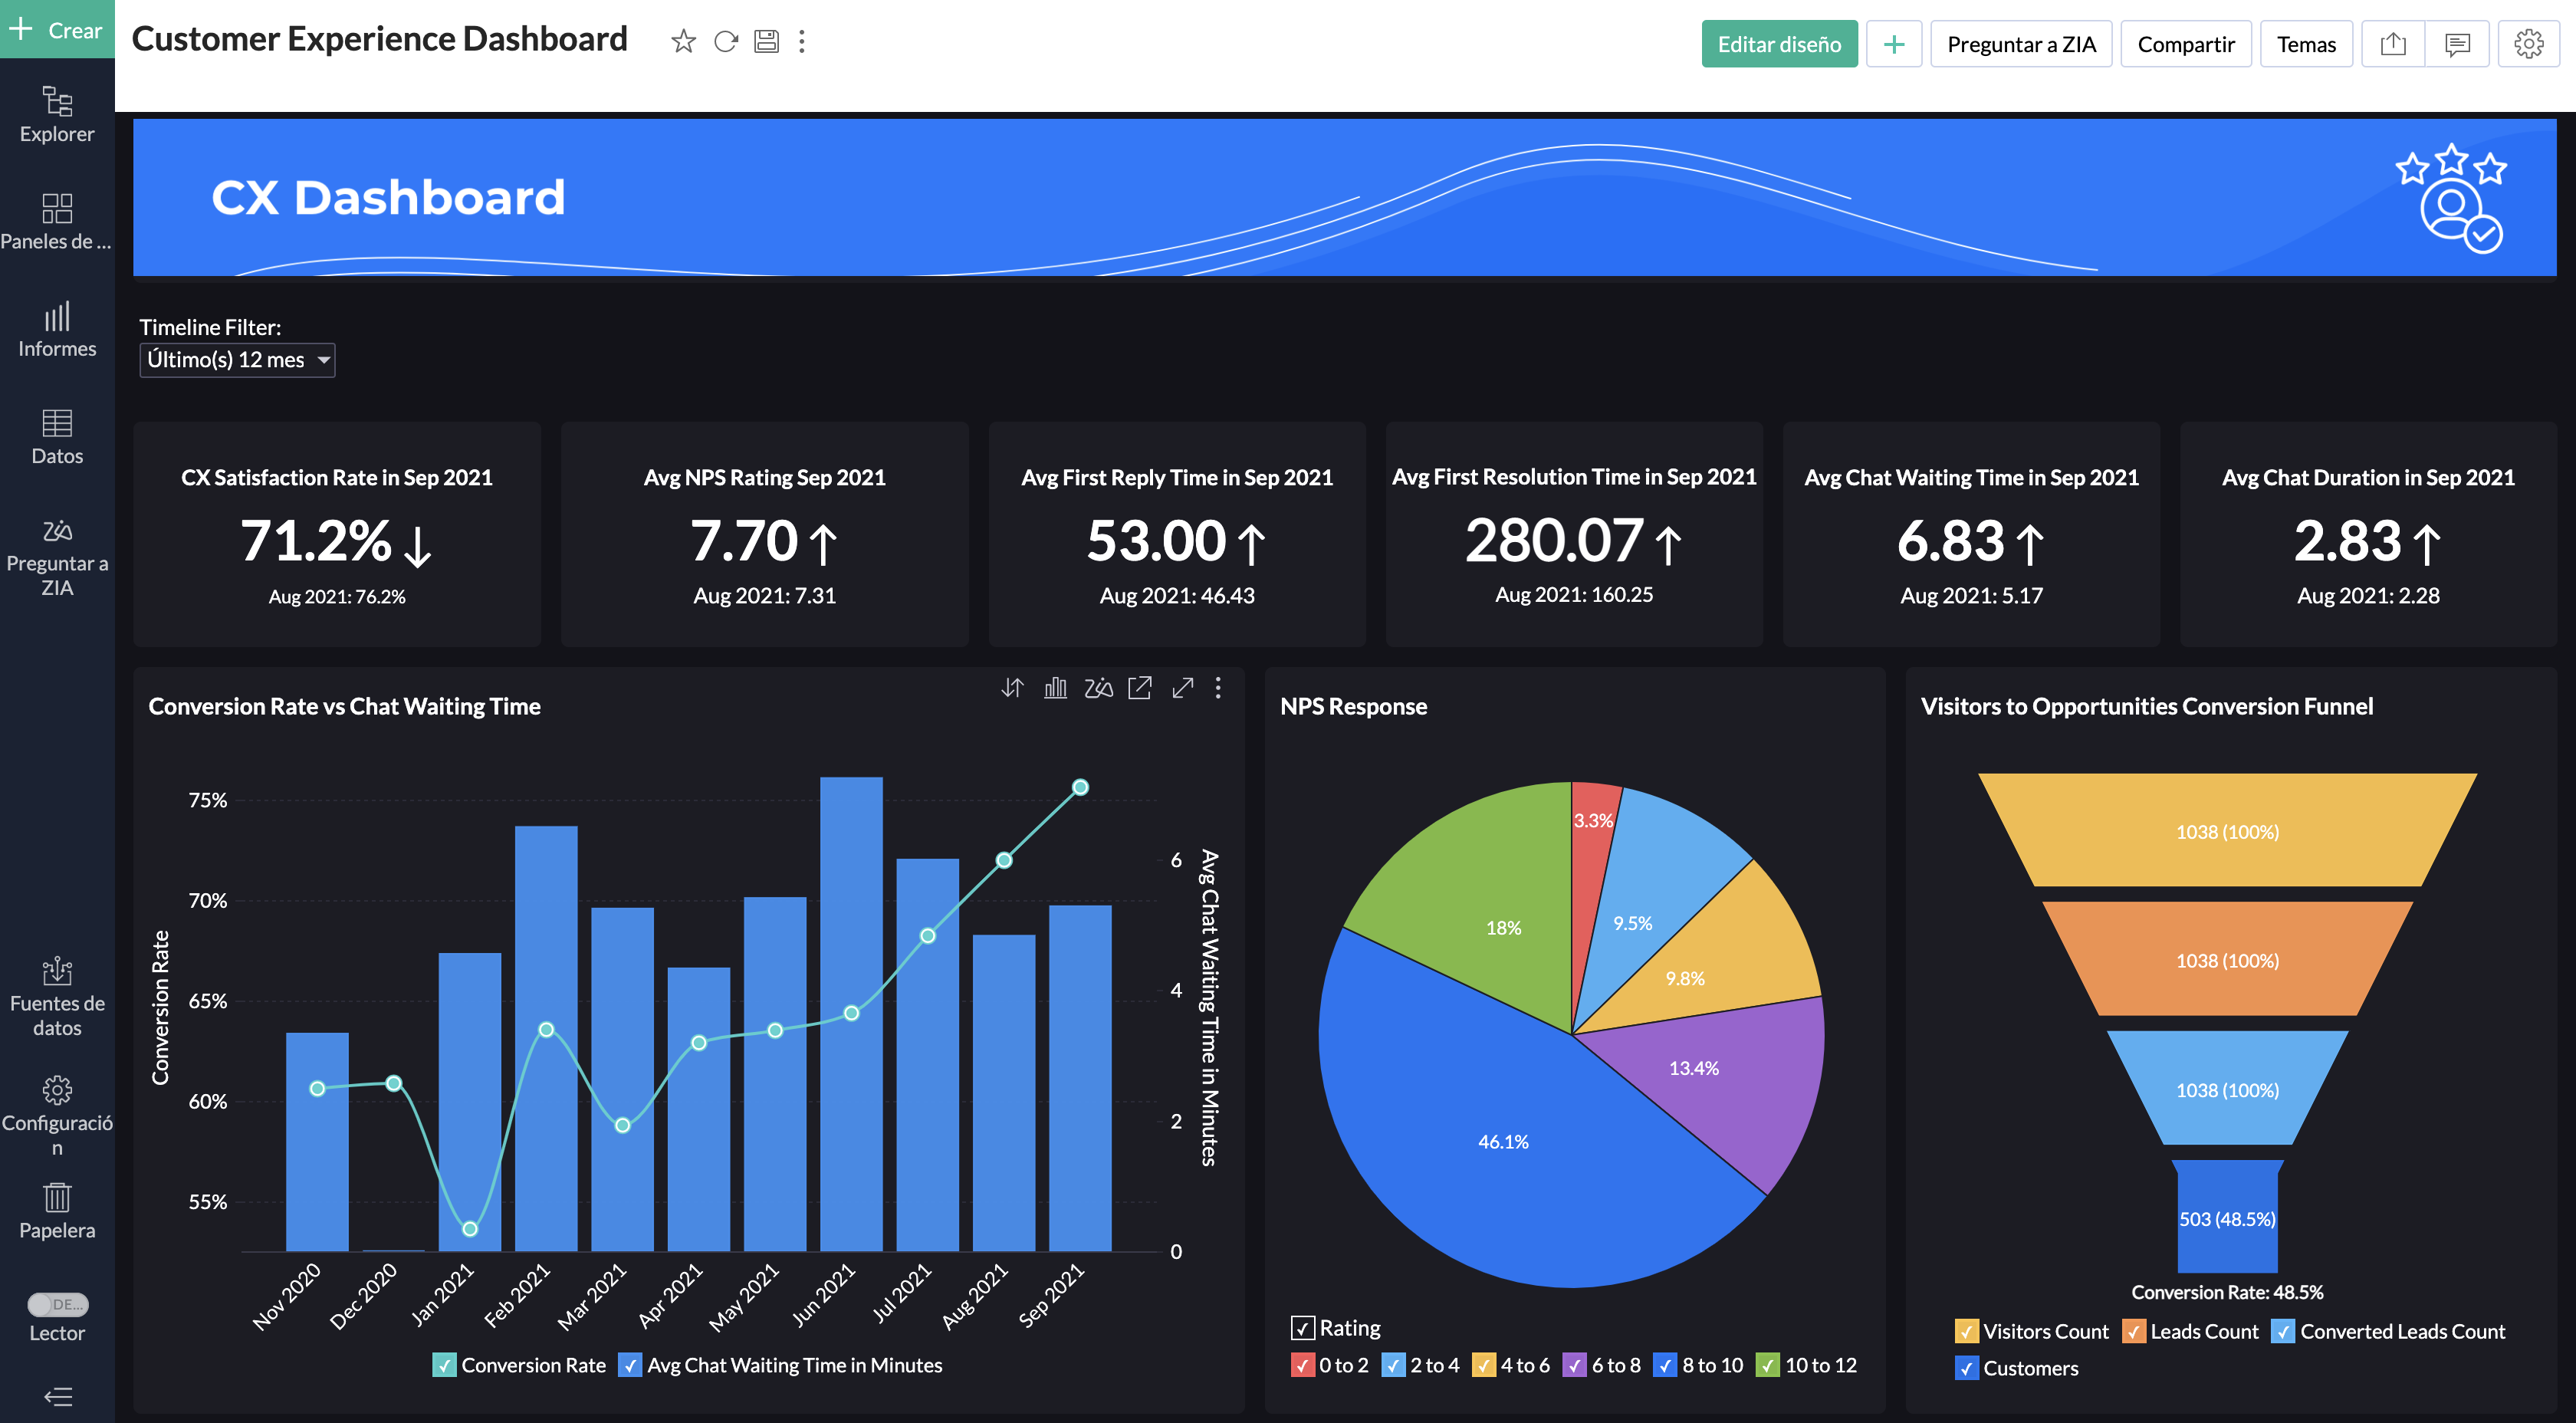Open chart's vertical three-dot options menu

[x=1218, y=688]
